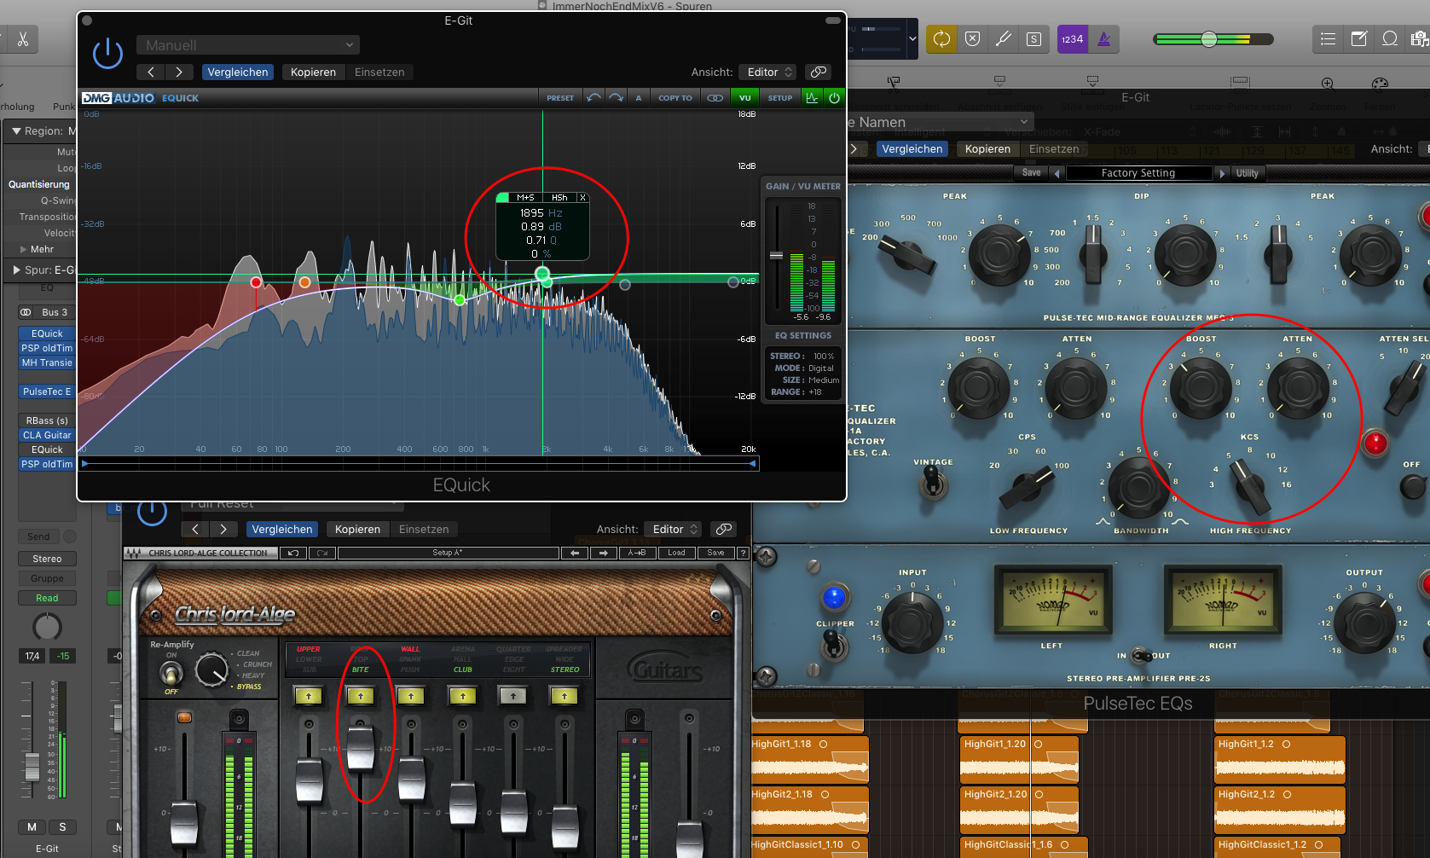Click the replace mode X button
This screenshot has width=1430, height=858.
972,38
